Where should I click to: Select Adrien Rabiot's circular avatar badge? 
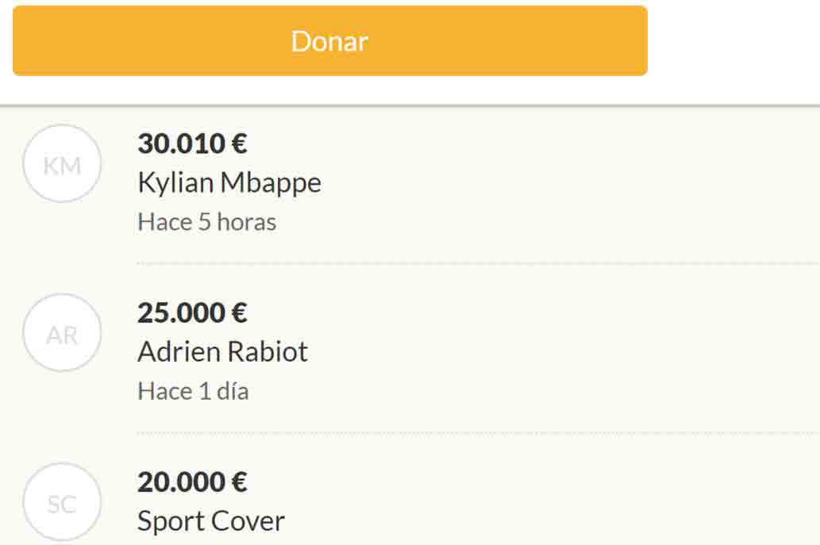(62, 332)
